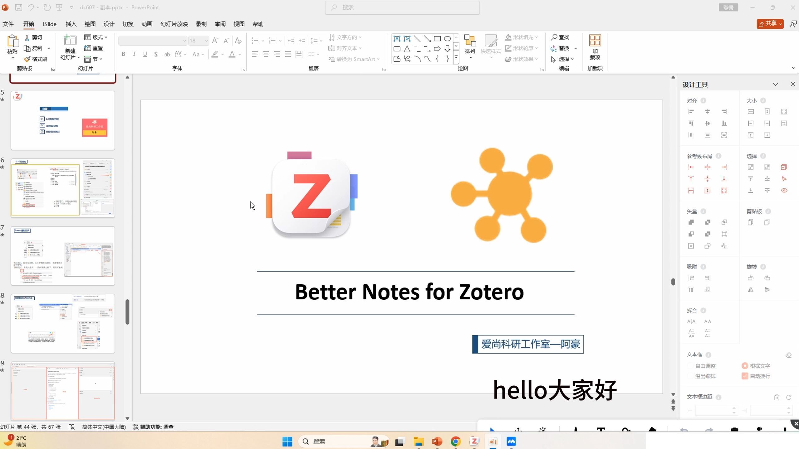Image resolution: width=799 pixels, height=449 pixels.
Task: Open the 幻灯片放映 ribbon tab
Action: click(174, 24)
